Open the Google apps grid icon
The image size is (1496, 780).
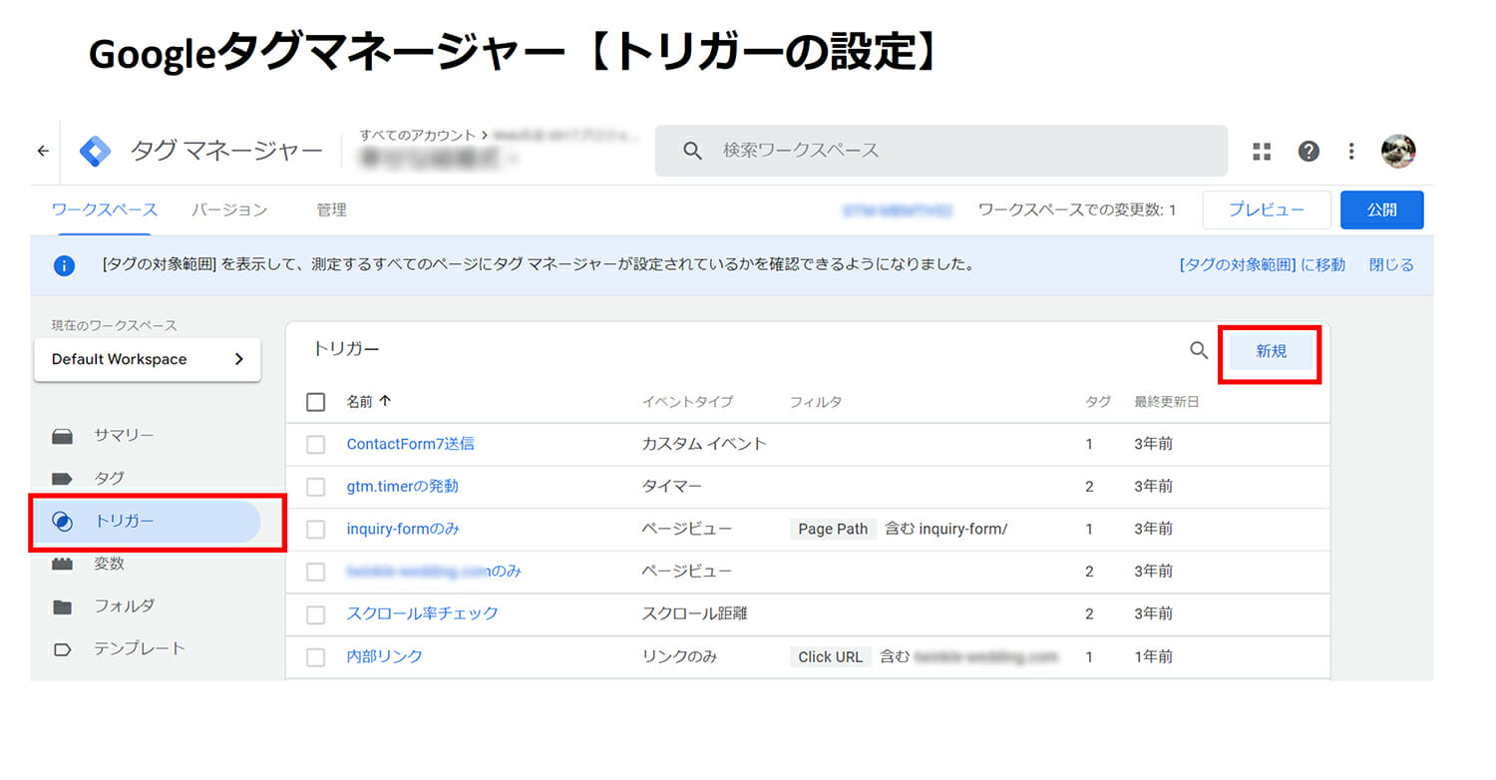[x=1262, y=152]
